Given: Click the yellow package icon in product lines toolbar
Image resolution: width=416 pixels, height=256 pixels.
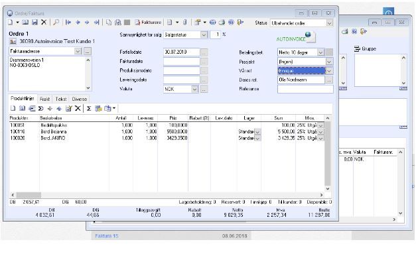Looking at the screenshot, I should (x=98, y=108).
